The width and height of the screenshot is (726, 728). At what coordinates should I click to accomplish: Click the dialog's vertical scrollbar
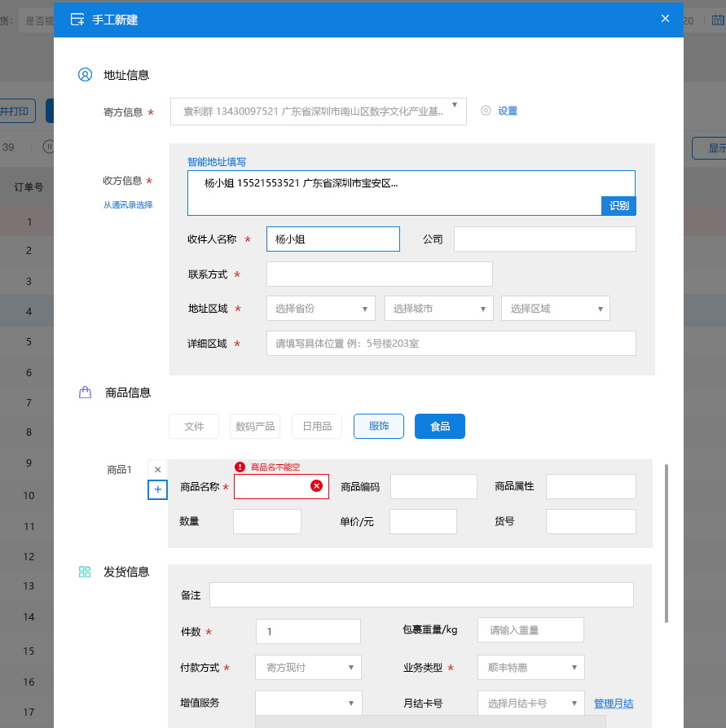[x=666, y=543]
